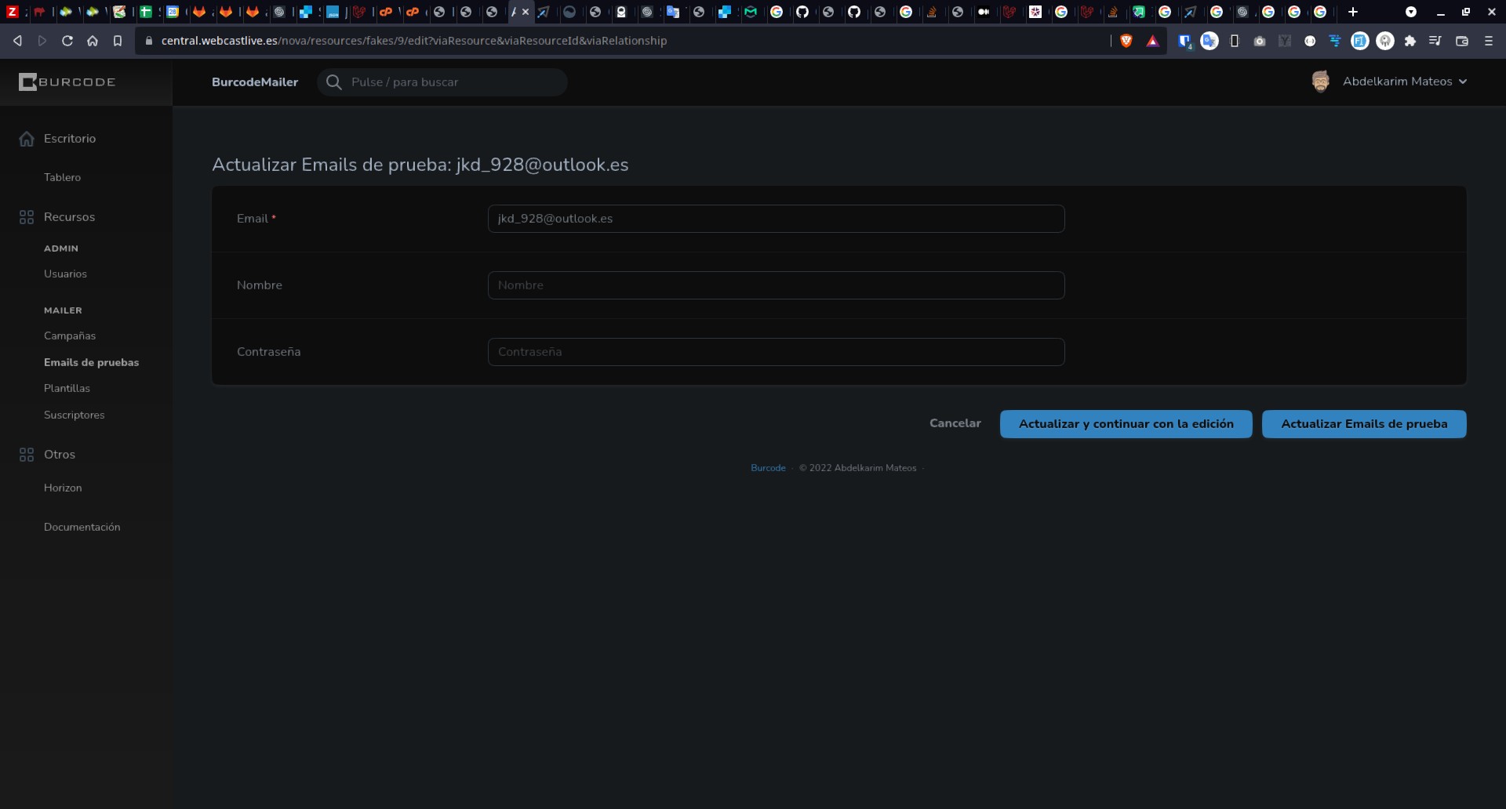1506x809 pixels.
Task: Open the Bitwarden extension icon
Action: click(x=1184, y=41)
